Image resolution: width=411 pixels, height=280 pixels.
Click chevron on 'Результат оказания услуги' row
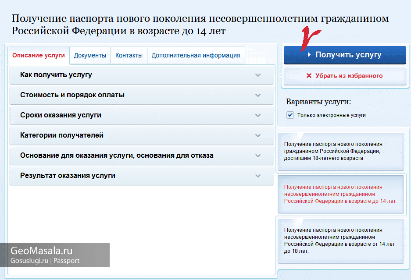click(x=258, y=176)
